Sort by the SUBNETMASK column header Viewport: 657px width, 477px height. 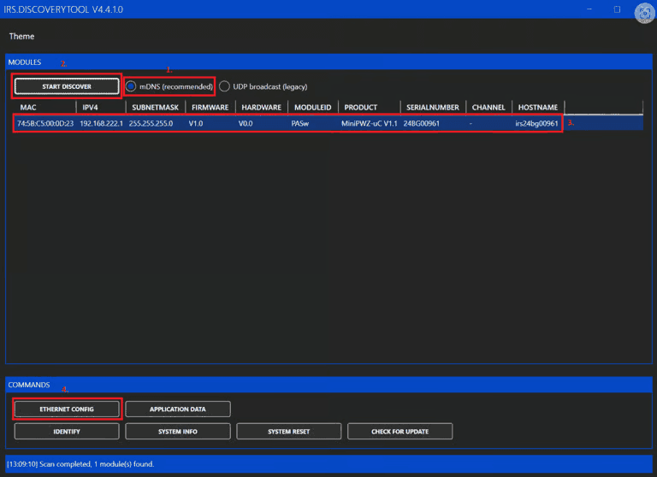click(x=155, y=107)
